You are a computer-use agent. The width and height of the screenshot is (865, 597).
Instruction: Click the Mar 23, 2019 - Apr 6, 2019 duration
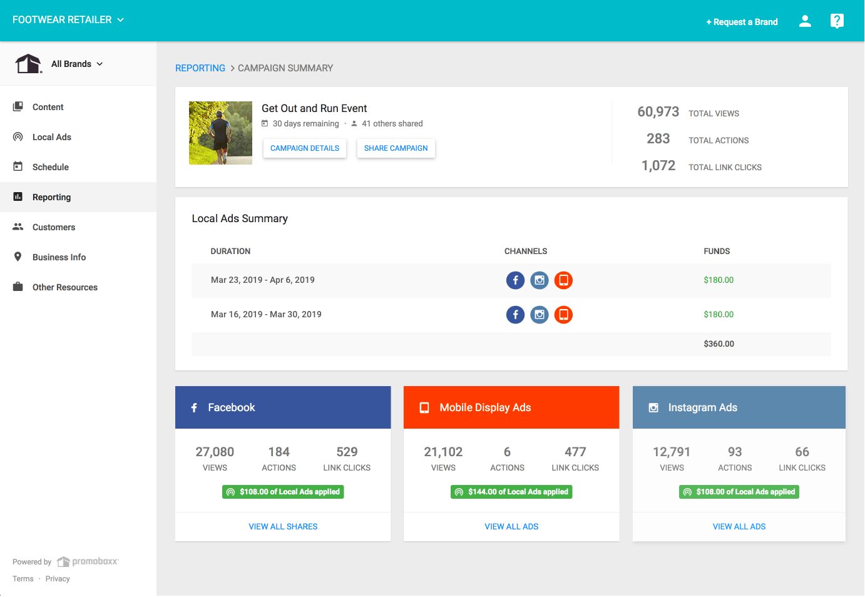pyautogui.click(x=263, y=280)
